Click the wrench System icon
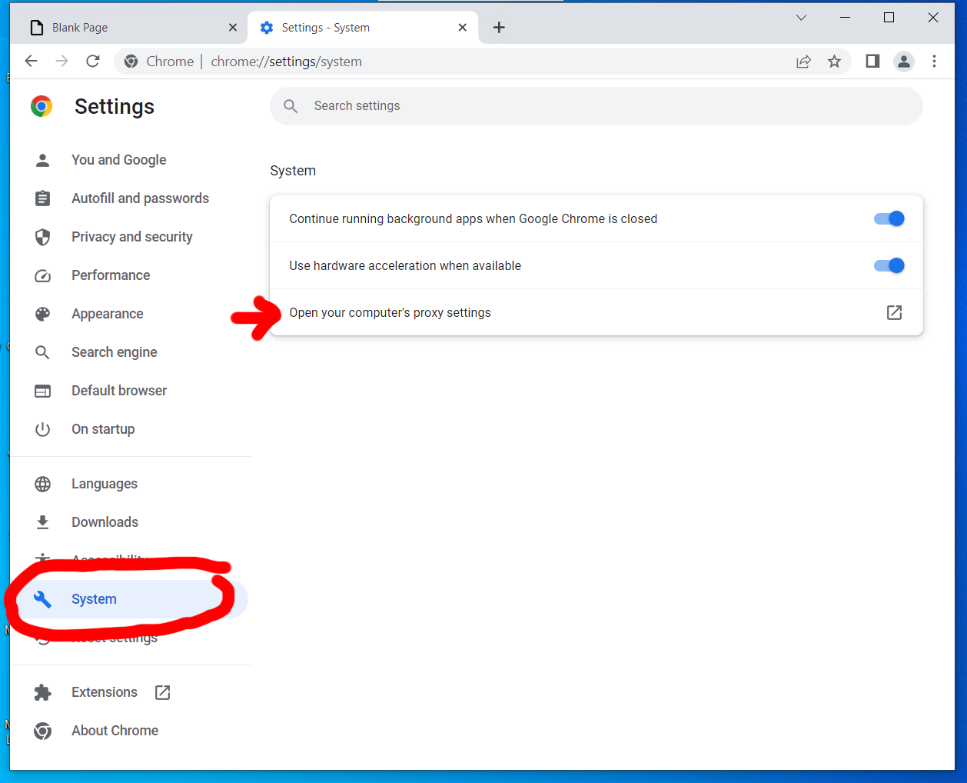This screenshot has width=967, height=783. pos(43,599)
